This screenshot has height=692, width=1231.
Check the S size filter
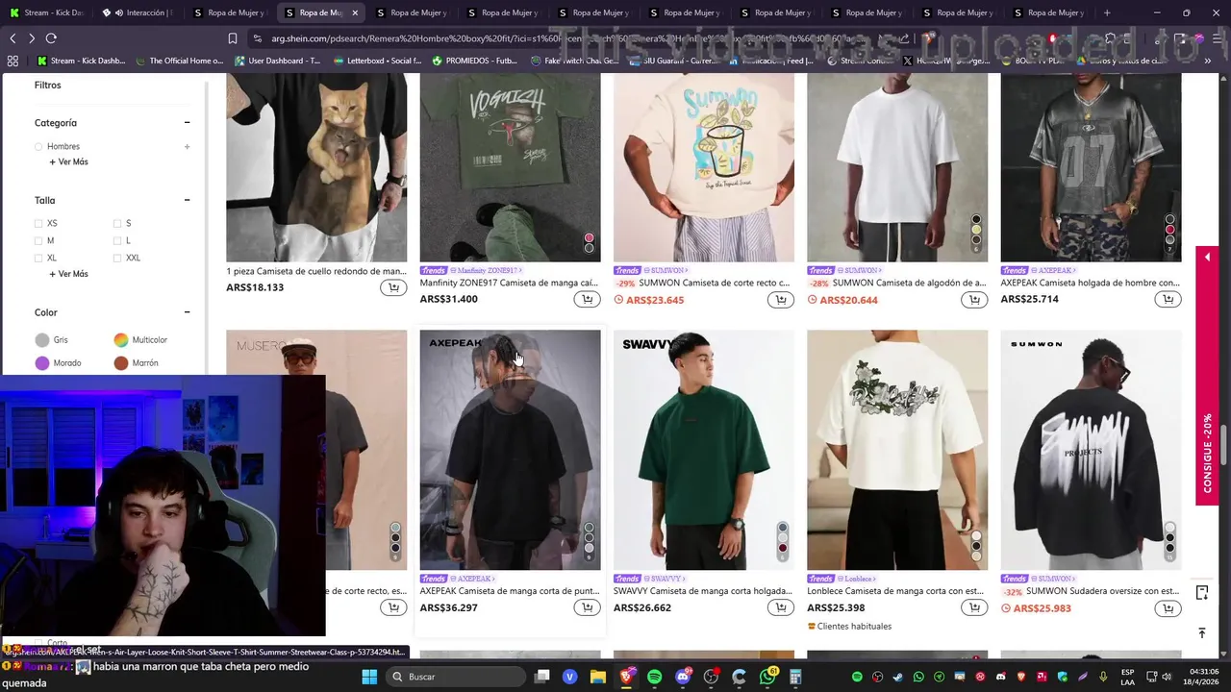[117, 223]
